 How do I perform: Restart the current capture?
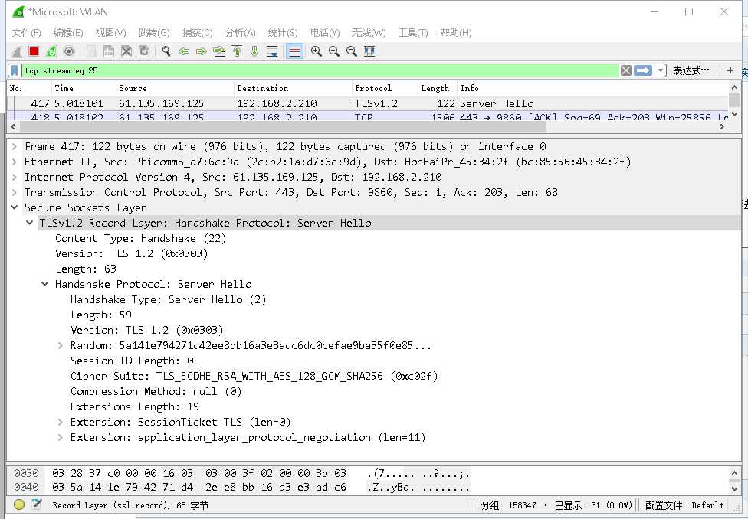pyautogui.click(x=51, y=51)
